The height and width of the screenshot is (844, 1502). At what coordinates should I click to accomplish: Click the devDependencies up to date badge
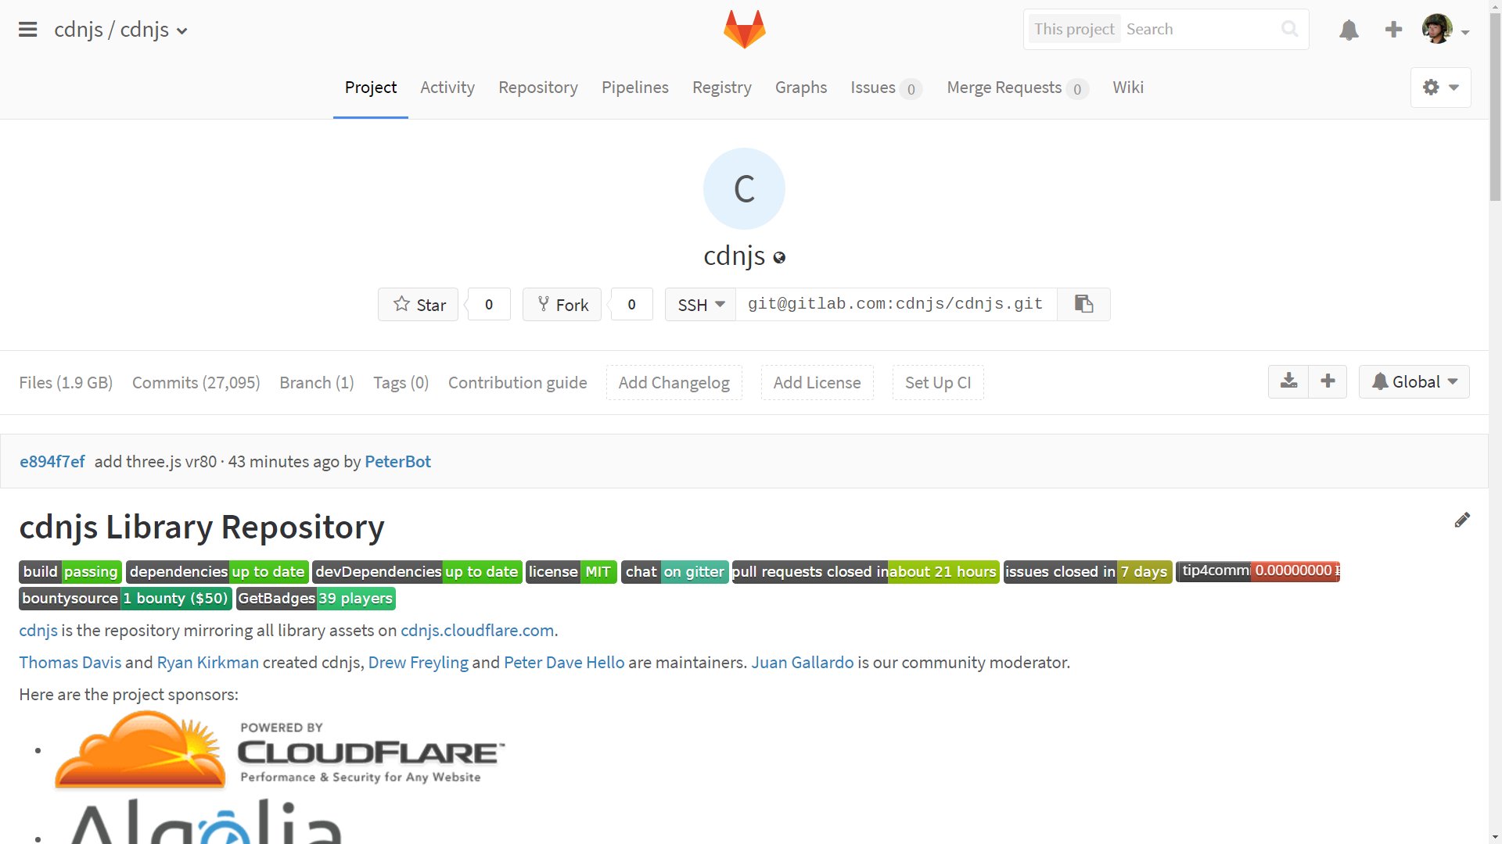pyautogui.click(x=417, y=572)
